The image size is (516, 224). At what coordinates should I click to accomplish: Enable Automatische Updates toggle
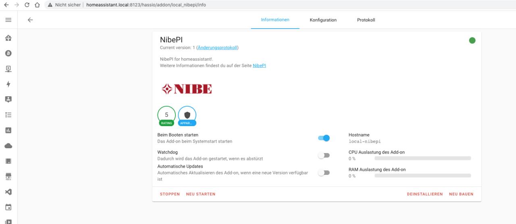pyautogui.click(x=324, y=172)
